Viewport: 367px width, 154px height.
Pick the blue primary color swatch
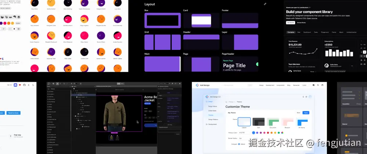pos(254,133)
